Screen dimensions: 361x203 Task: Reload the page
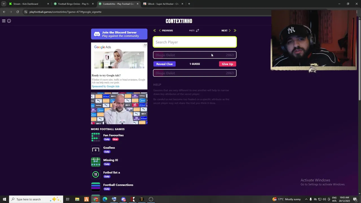17,12
